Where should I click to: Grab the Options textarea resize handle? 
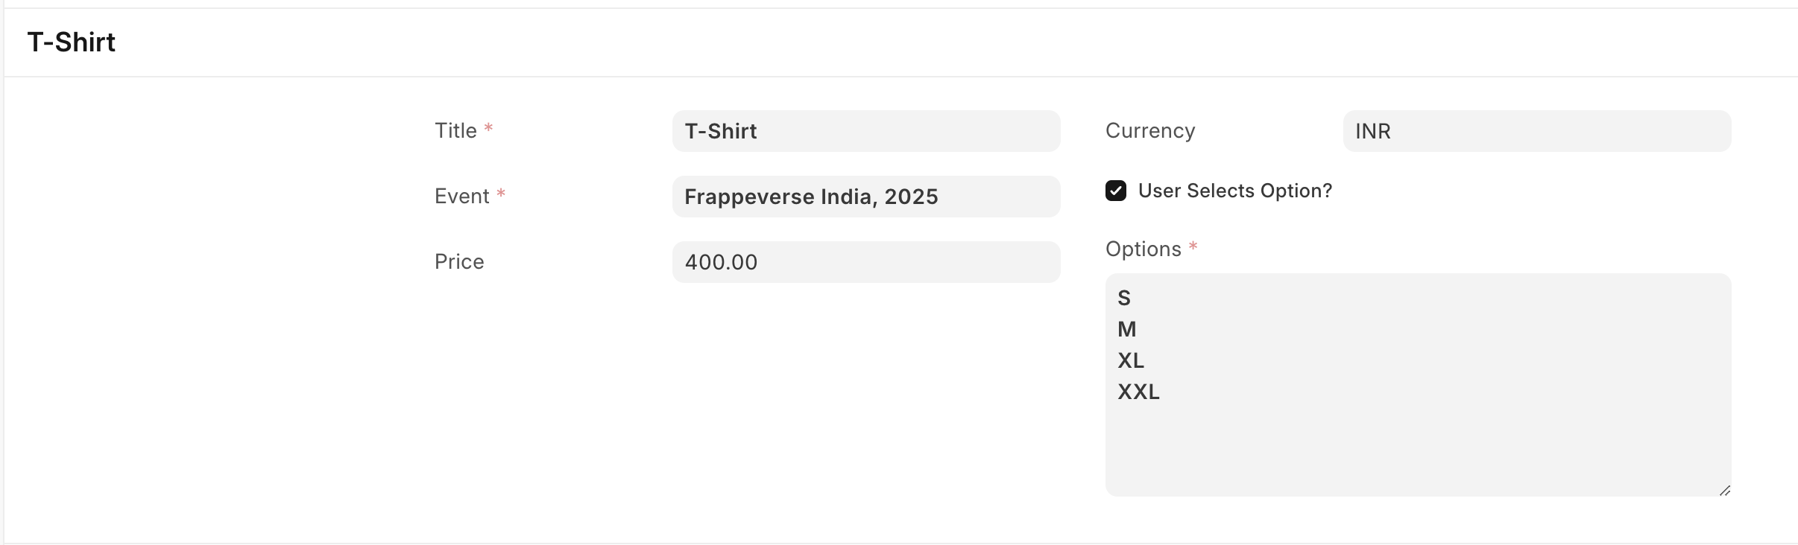pos(1724,490)
